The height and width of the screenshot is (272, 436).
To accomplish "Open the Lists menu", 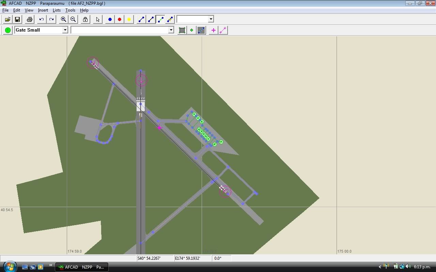I will [x=57, y=10].
